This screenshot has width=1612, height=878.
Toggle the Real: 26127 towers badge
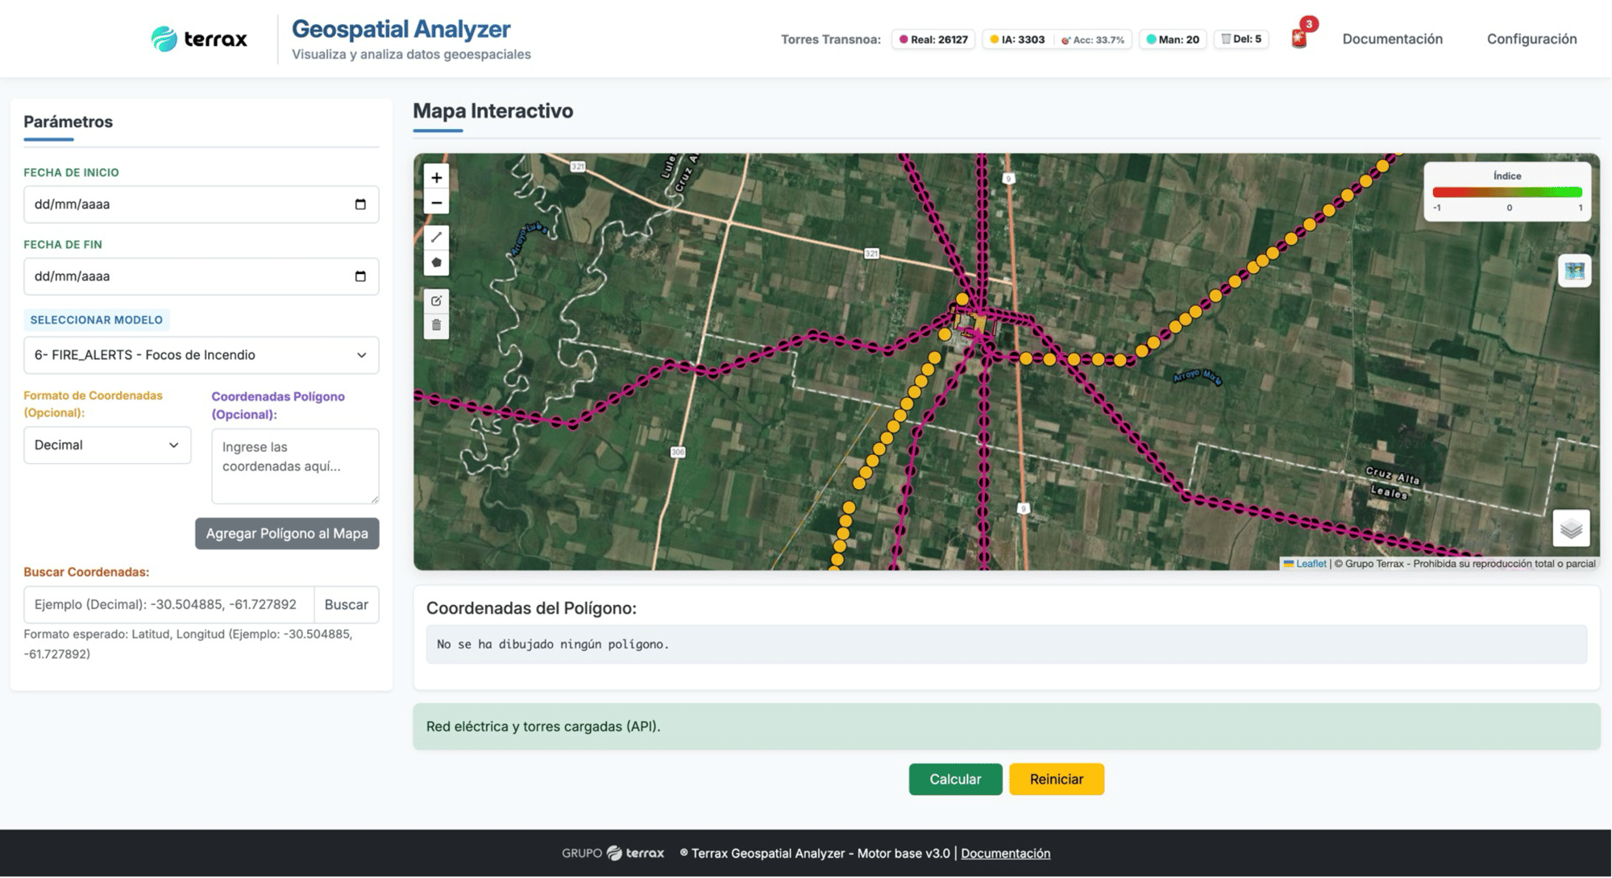coord(933,39)
